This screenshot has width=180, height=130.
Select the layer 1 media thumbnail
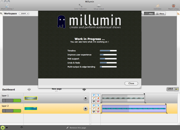pos(31,98)
